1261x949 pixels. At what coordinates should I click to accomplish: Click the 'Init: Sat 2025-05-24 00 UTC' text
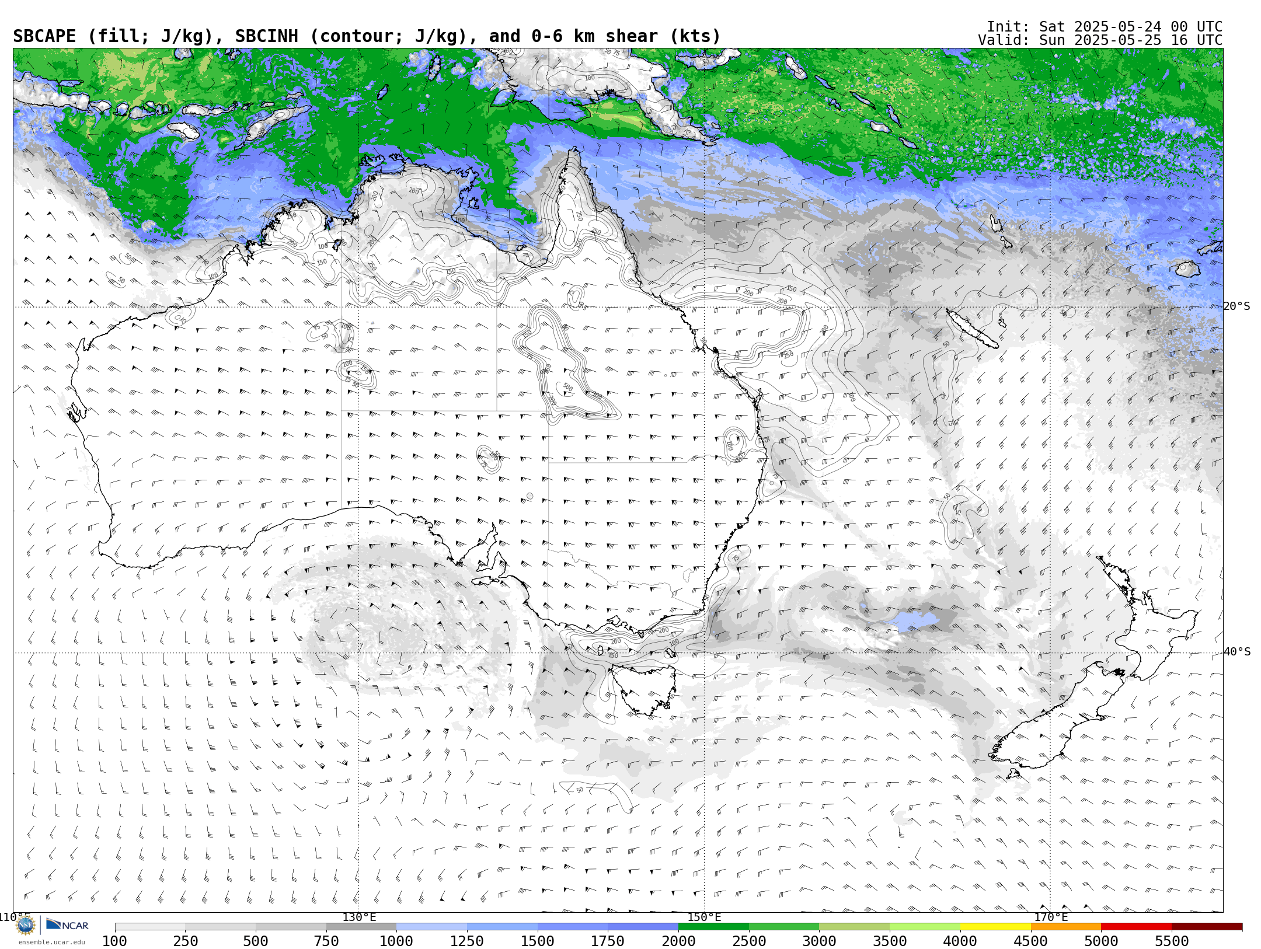pos(1105,27)
